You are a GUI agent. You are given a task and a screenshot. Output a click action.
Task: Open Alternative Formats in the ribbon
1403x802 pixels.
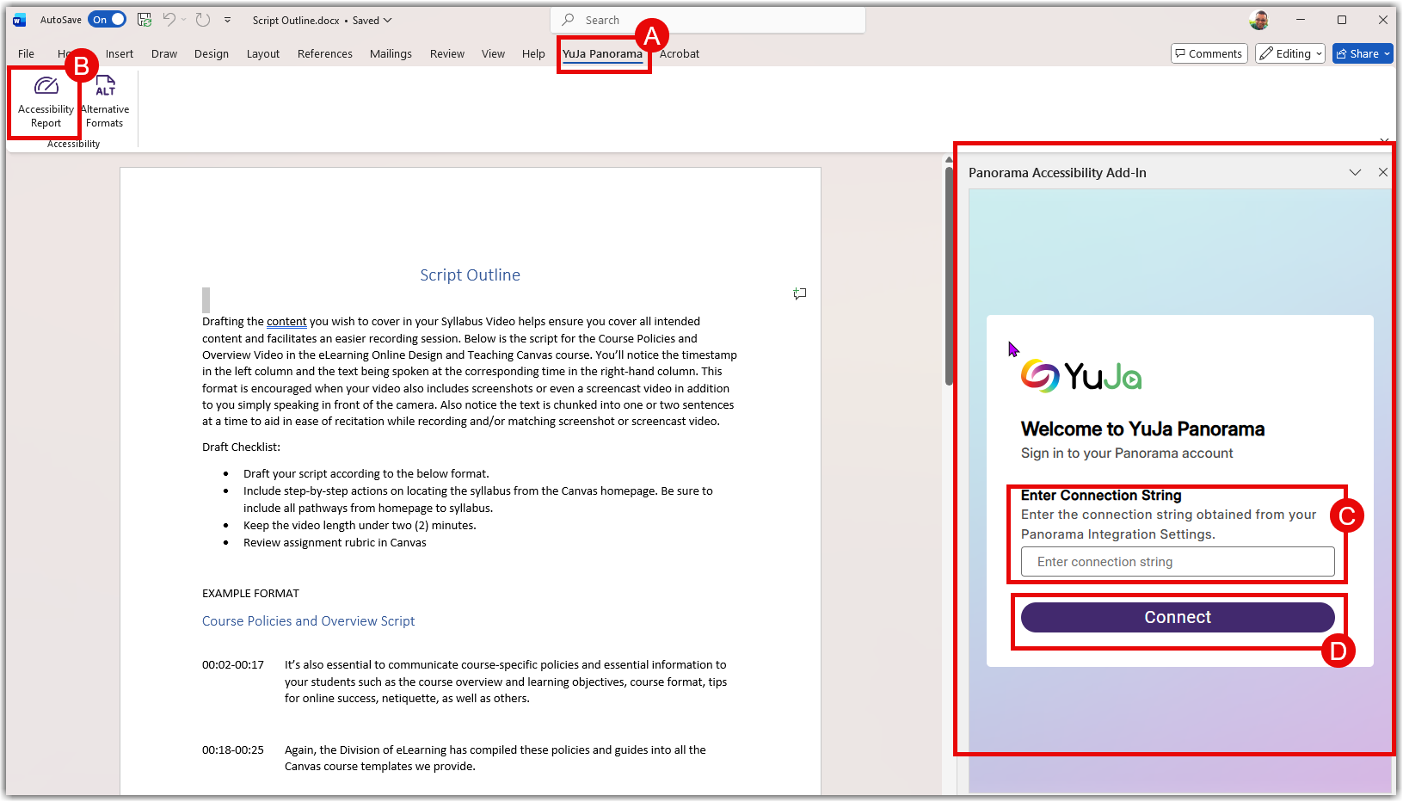tap(105, 102)
